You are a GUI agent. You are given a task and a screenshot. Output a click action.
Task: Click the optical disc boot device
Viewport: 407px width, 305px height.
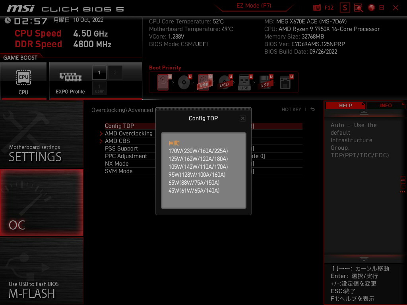click(184, 82)
